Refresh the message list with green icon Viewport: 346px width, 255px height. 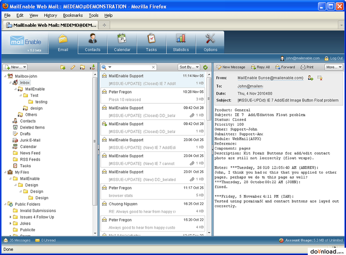[x=205, y=67]
